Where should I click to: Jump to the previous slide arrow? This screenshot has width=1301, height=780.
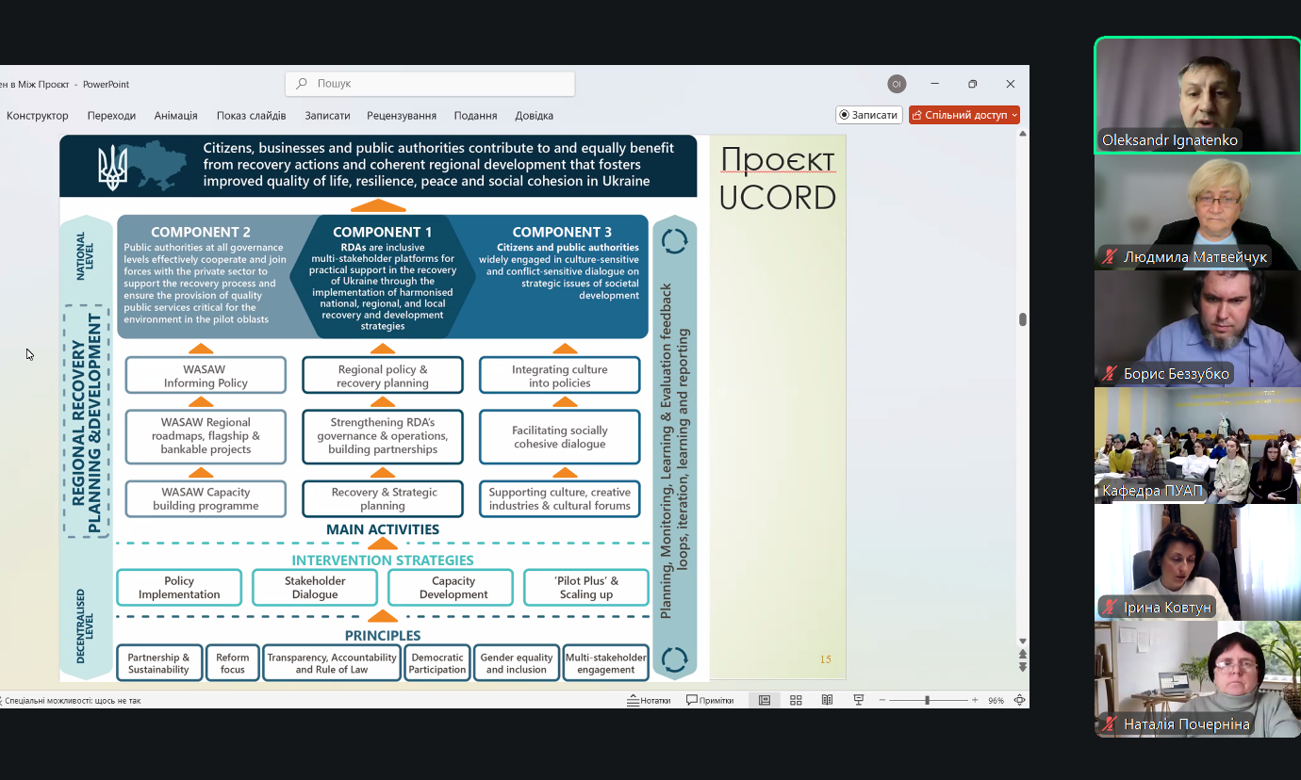tap(1023, 653)
